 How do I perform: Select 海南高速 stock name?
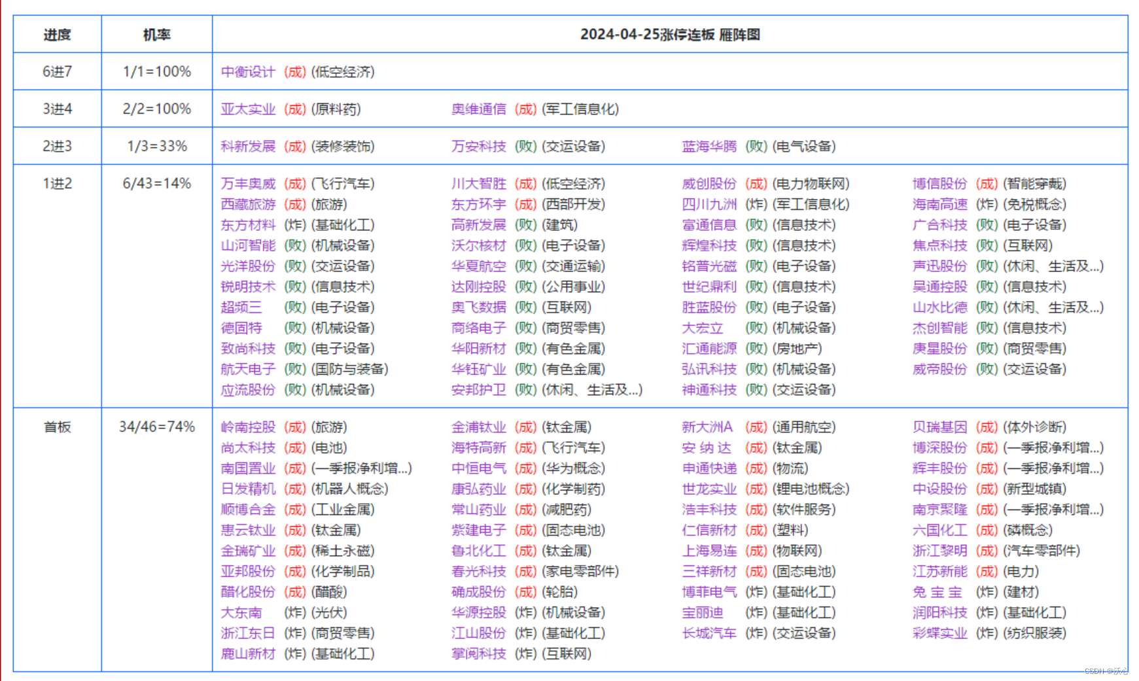click(x=940, y=205)
